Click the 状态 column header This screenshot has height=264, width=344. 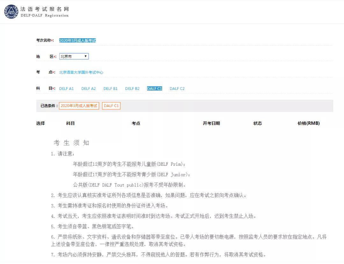(x=257, y=123)
